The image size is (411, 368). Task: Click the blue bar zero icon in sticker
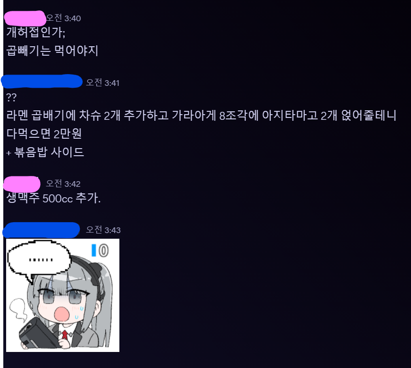[100, 251]
